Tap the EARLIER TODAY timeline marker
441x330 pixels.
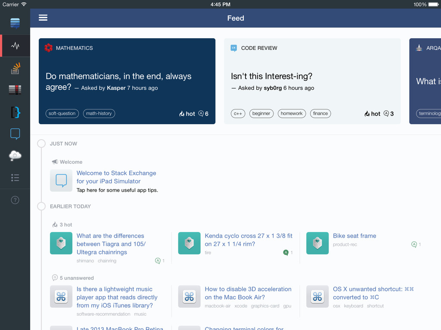(41, 206)
